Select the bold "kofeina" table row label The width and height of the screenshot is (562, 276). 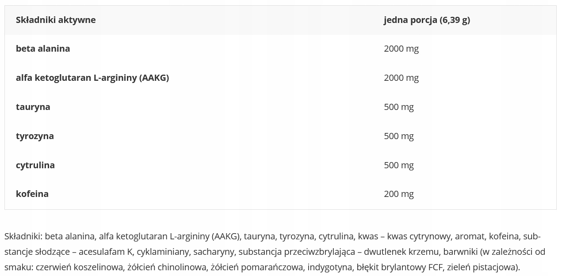(32, 194)
